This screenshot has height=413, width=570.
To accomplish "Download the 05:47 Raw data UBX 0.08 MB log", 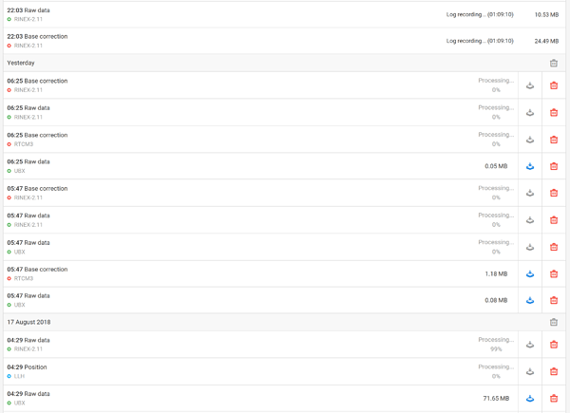I will coord(530,300).
